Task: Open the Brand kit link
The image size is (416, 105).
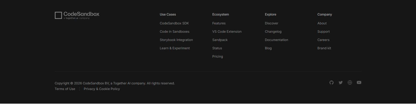Action: [324, 48]
